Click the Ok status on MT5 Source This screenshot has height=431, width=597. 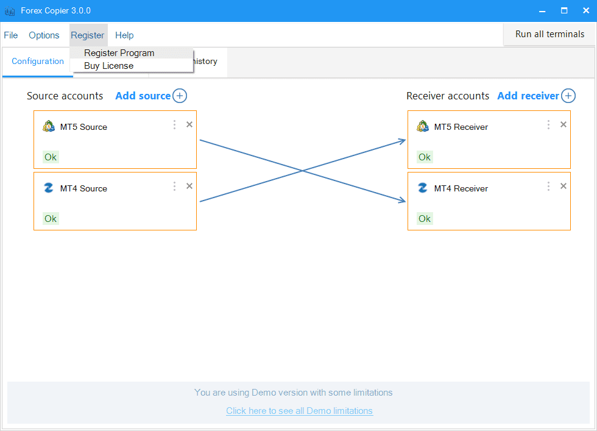coord(51,157)
